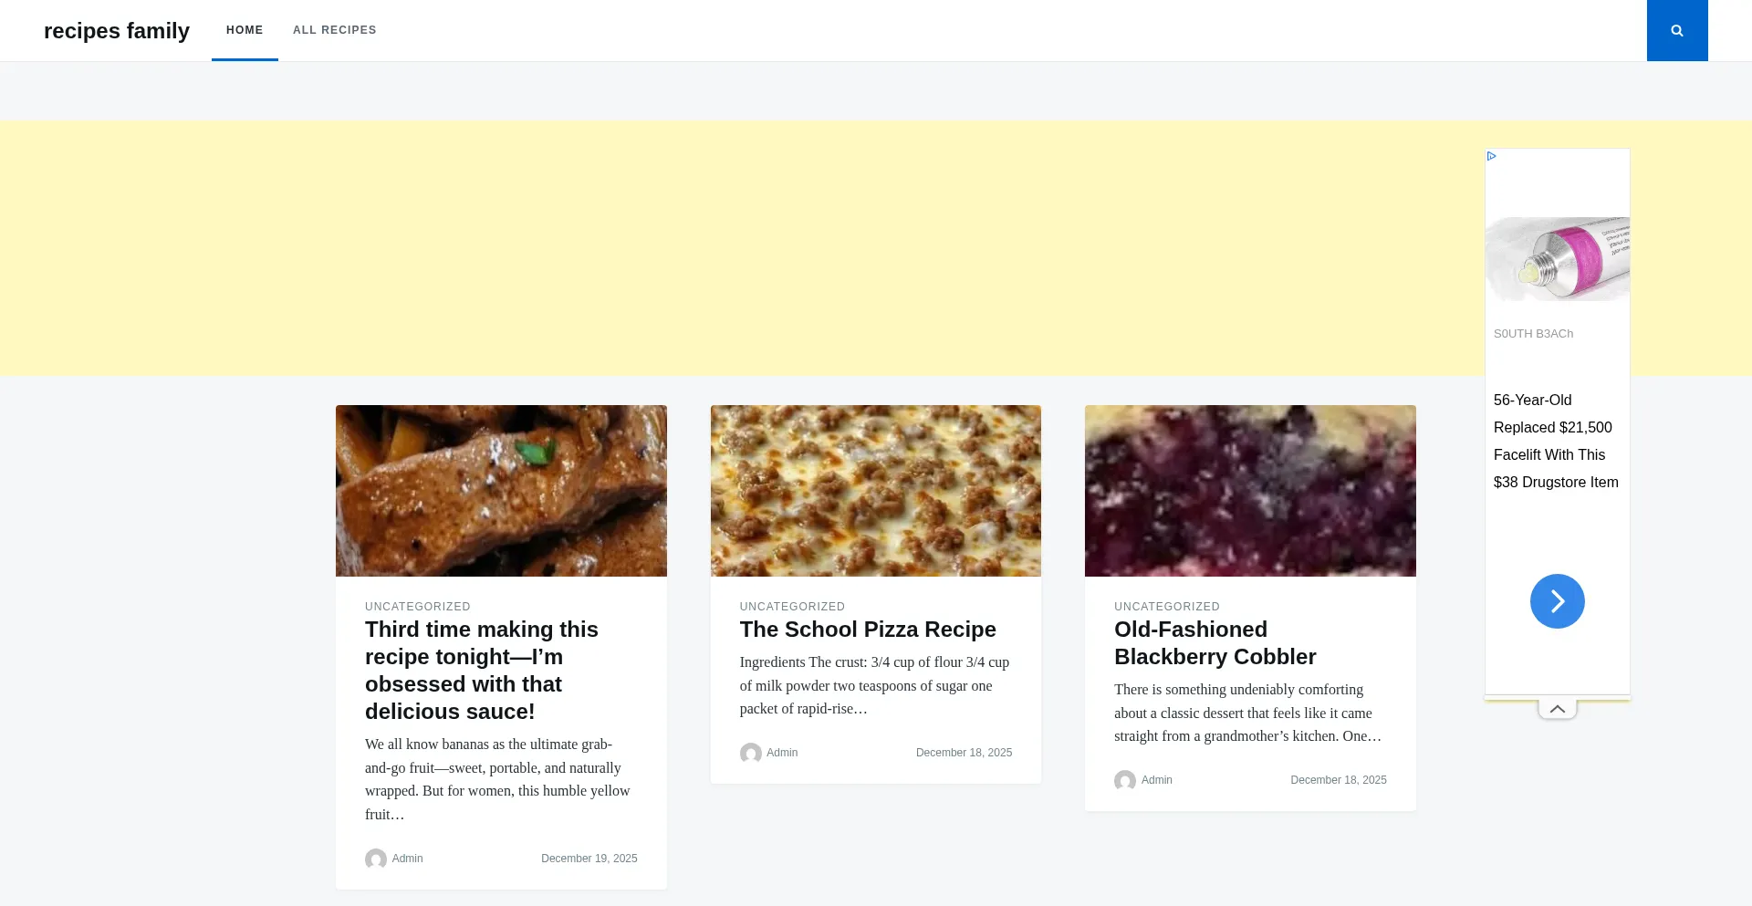Open Old-Fashioned Blackberry Cobbler article title
1752x906 pixels.
[x=1214, y=643]
